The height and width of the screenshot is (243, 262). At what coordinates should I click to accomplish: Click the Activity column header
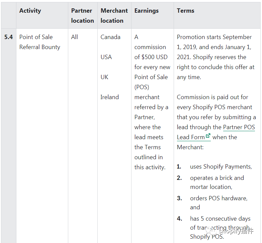(30, 11)
